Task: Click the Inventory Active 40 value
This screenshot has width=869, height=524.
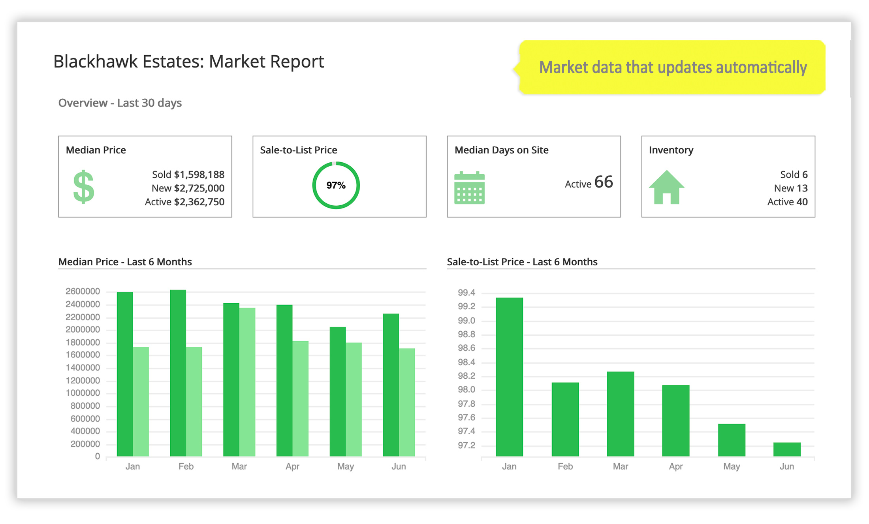Action: (787, 202)
